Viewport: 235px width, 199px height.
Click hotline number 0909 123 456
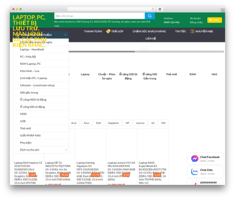[172, 22]
